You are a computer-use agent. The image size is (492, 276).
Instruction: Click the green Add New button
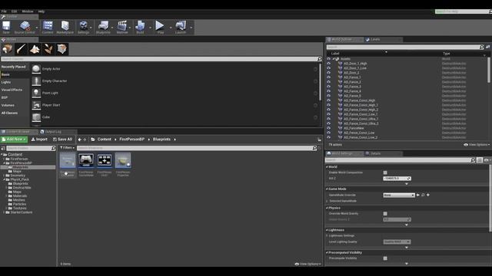pyautogui.click(x=14, y=140)
